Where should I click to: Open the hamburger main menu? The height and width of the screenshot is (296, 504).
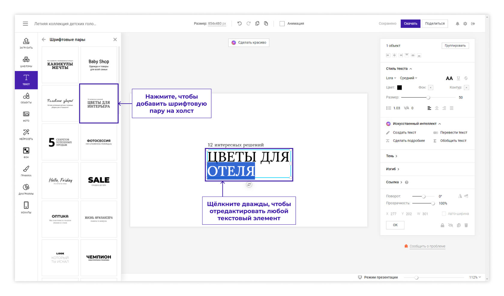click(x=25, y=24)
